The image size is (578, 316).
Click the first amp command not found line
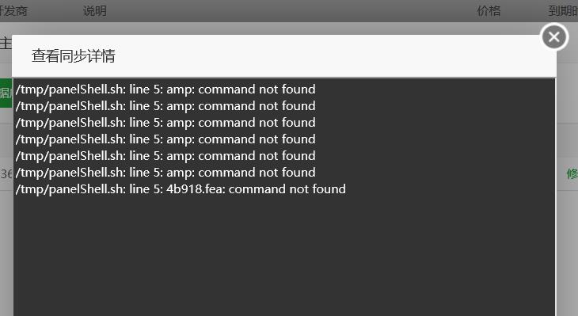(165, 89)
